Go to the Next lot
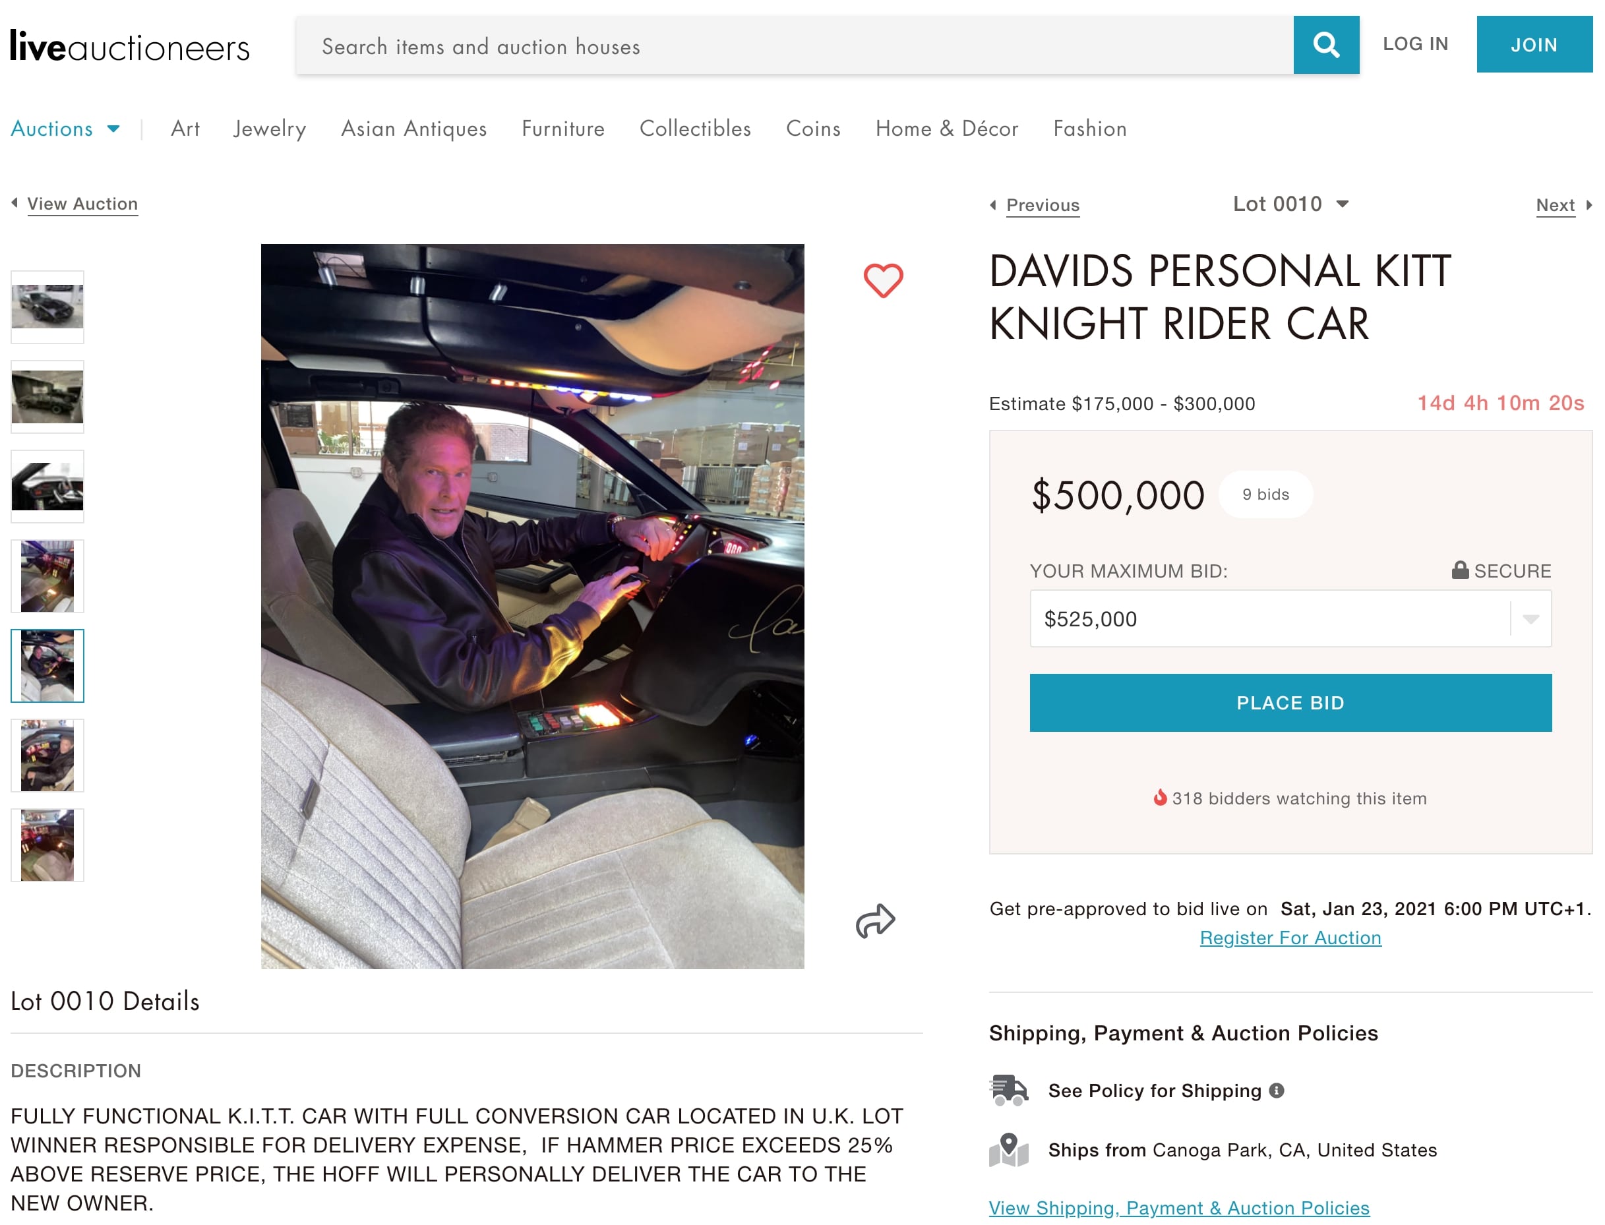This screenshot has width=1605, height=1225. coord(1555,205)
